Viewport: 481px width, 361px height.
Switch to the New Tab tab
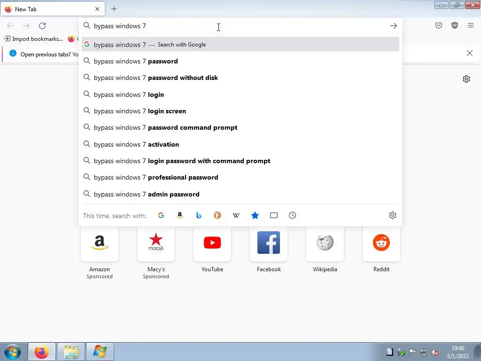point(53,9)
